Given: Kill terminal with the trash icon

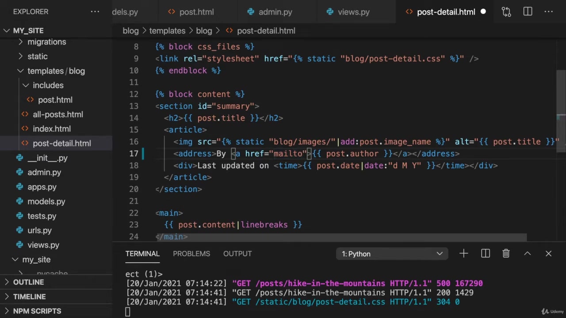Looking at the screenshot, I should coord(506,254).
